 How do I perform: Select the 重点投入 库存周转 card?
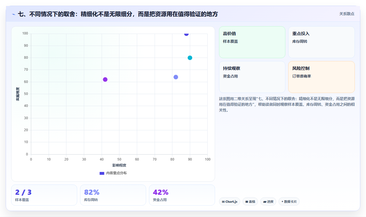click(321, 42)
